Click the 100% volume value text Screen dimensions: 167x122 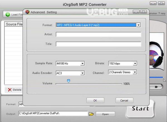(x=127, y=84)
